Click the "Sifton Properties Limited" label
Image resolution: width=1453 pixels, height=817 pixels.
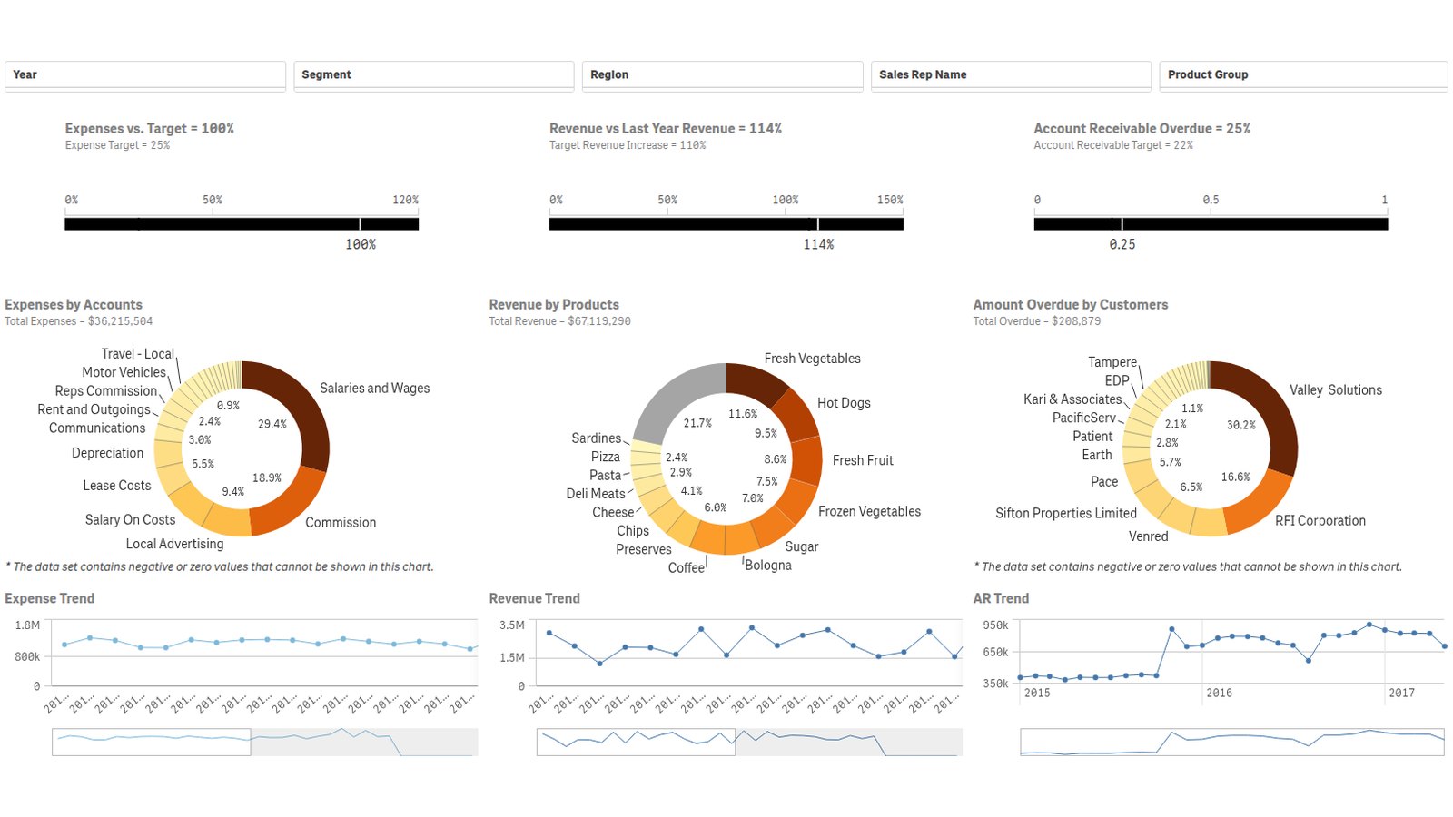tap(1066, 514)
